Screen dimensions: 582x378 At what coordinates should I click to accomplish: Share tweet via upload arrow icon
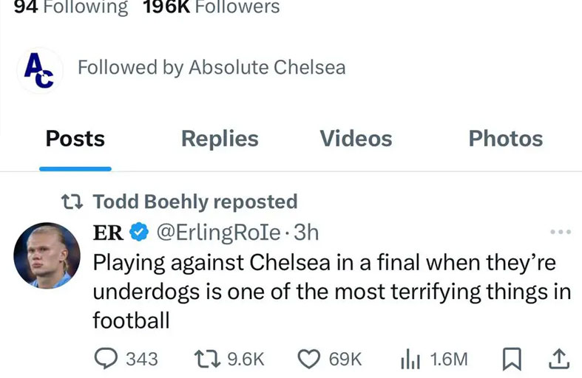tap(558, 359)
